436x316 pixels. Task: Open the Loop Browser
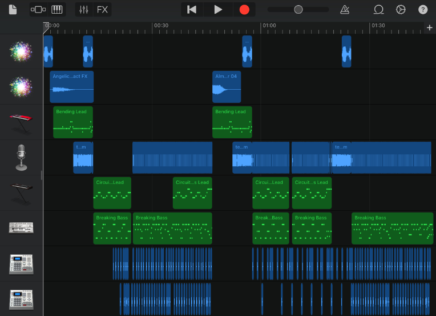click(378, 10)
